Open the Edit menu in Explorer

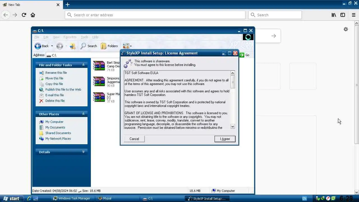[x=46, y=37]
